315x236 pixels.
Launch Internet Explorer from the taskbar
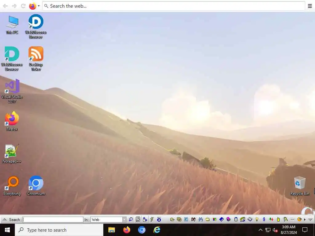(157, 230)
